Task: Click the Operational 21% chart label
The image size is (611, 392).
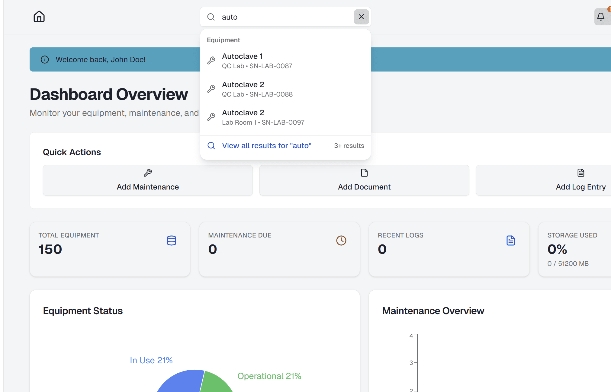Action: (x=269, y=376)
